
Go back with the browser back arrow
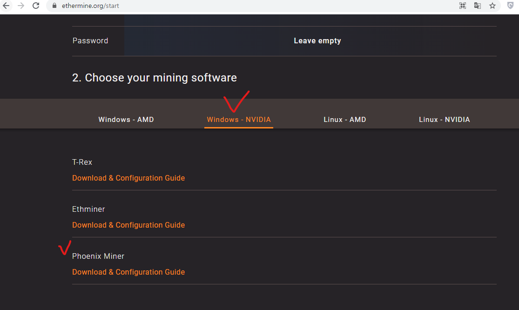pos(6,6)
